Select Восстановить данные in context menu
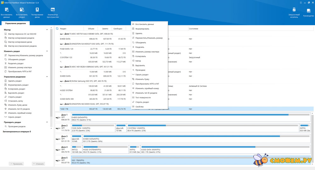This screenshot has height=170, width=315. point(149,24)
